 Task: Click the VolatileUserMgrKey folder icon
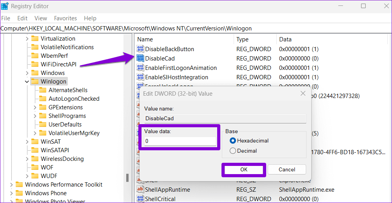click(43, 133)
